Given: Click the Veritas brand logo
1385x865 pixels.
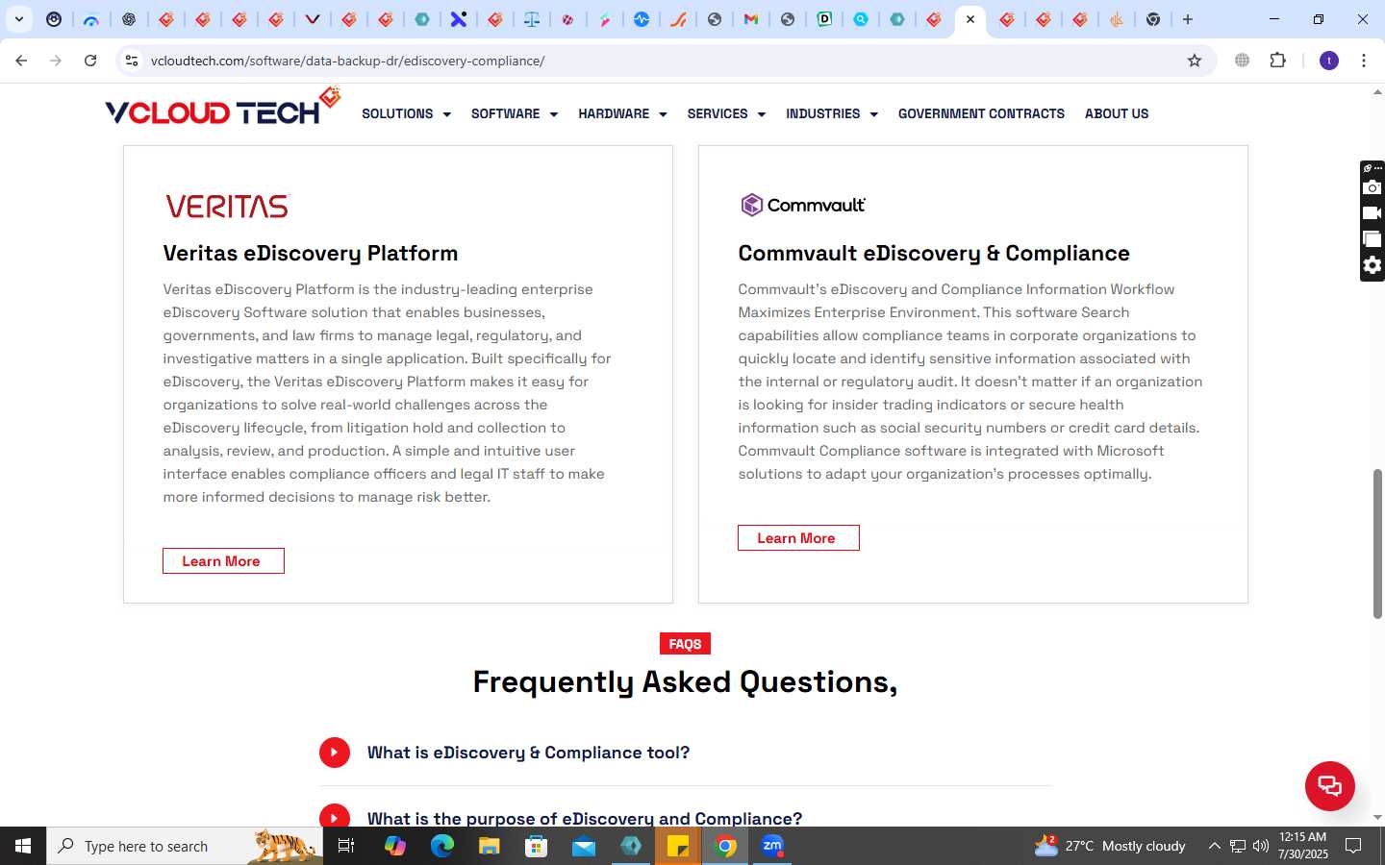Looking at the screenshot, I should (x=227, y=206).
